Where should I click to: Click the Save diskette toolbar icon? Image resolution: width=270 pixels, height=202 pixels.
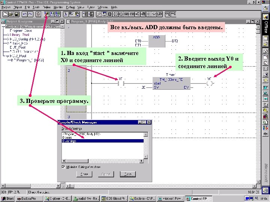16,14
